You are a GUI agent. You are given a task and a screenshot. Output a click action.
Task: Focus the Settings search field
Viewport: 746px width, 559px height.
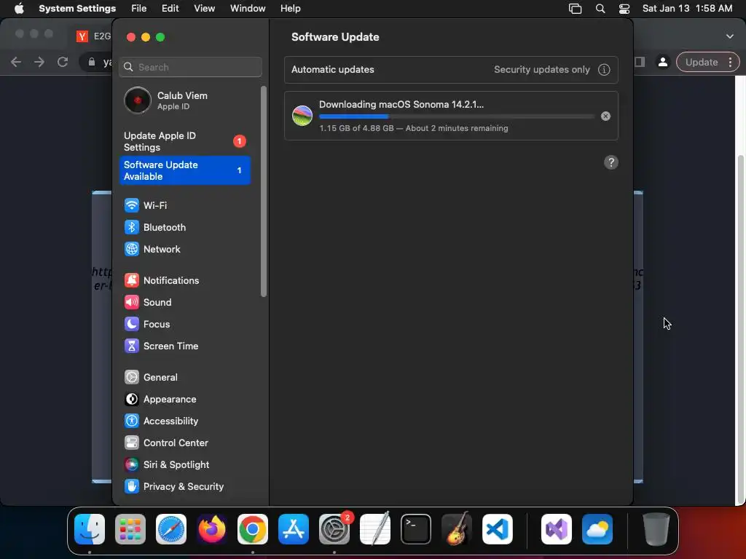[x=190, y=67]
